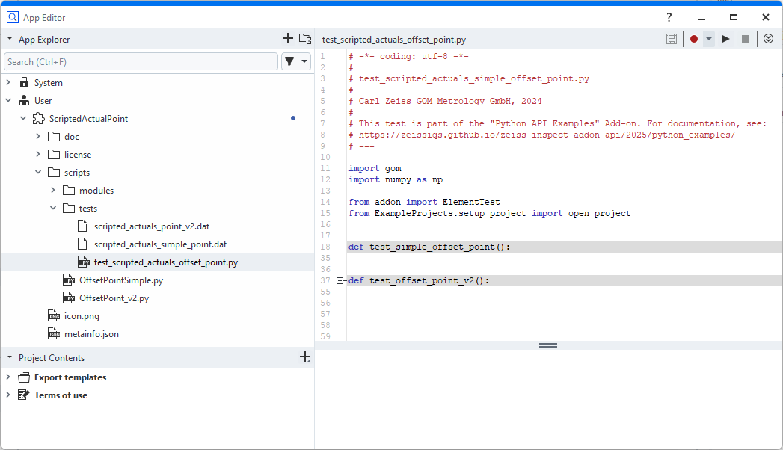The width and height of the screenshot is (783, 450).
Task: Click the double-chevron more options icon
Action: (768, 39)
